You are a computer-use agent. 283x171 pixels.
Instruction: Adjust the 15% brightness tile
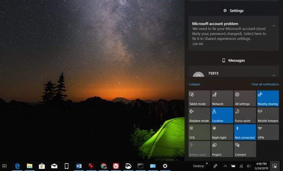(x=199, y=132)
